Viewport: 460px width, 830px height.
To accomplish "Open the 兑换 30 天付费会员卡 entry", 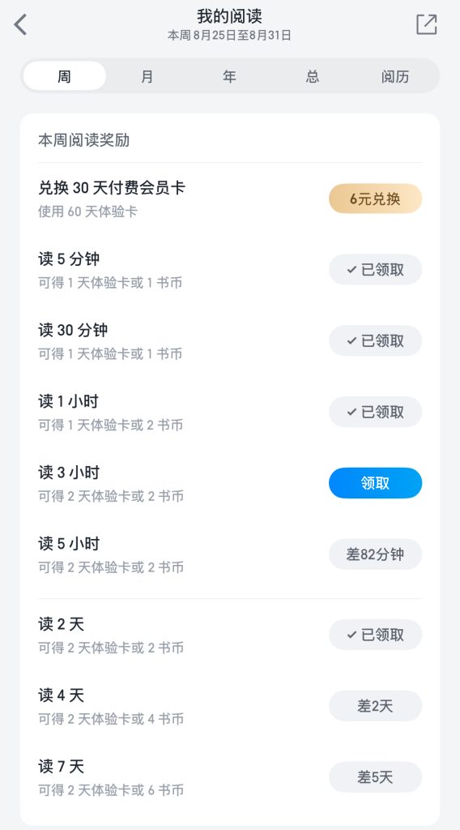I will [230, 199].
